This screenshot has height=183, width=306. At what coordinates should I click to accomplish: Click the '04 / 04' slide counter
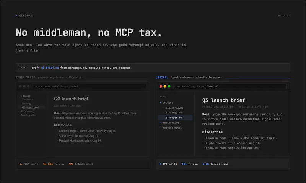click(284, 16)
